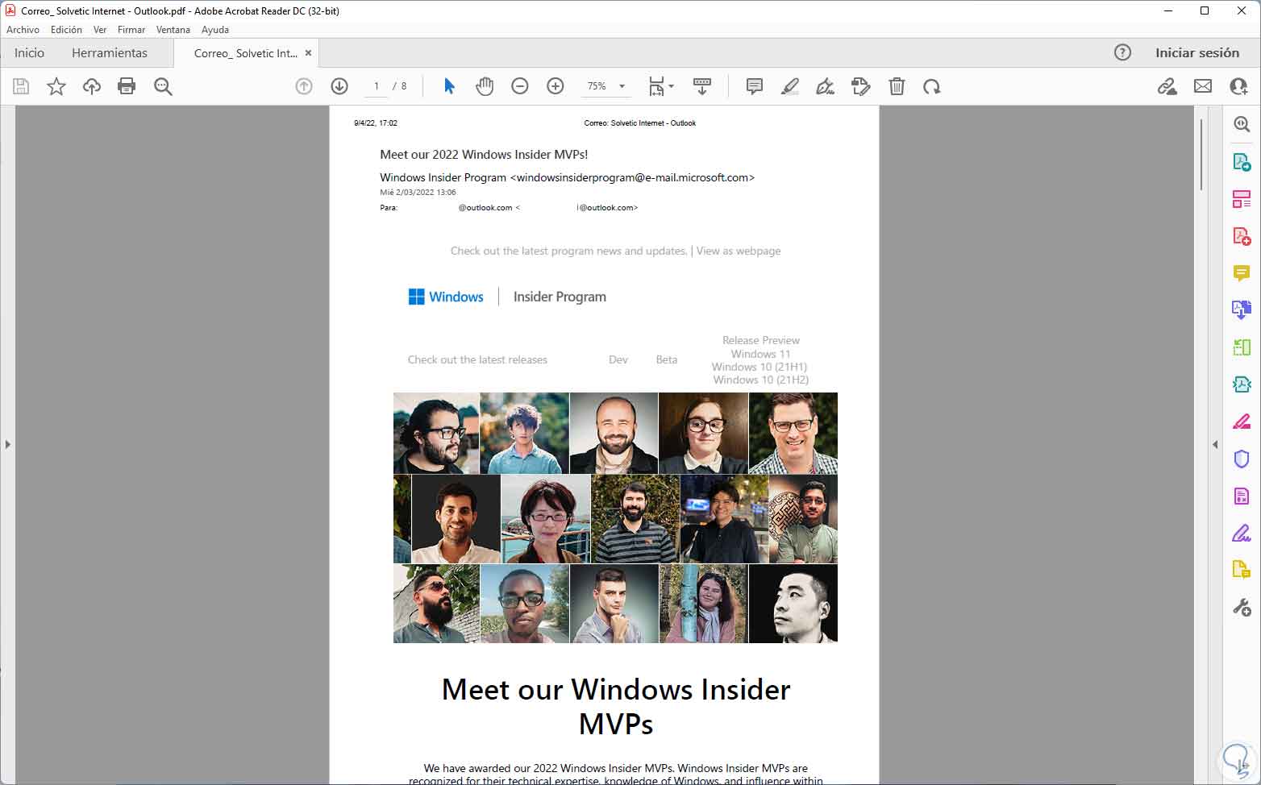The height and width of the screenshot is (785, 1261).
Task: Open Export PDF tool in right sidebar
Action: [x=1242, y=161]
